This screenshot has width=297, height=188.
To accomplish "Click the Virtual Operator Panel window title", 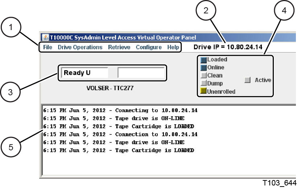I will 123,37.
